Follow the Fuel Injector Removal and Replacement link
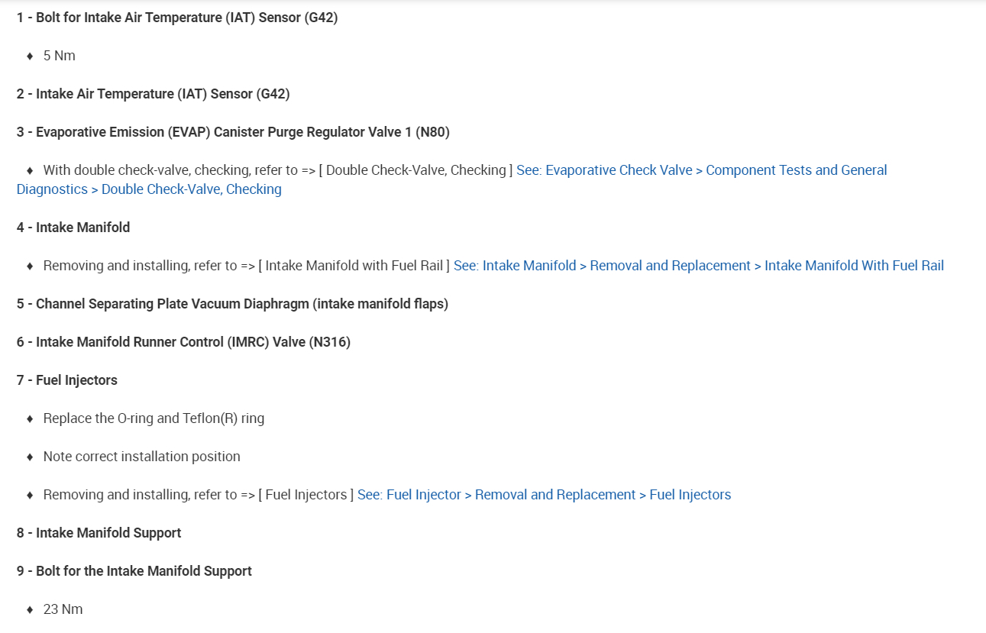986x633 pixels. pos(544,495)
